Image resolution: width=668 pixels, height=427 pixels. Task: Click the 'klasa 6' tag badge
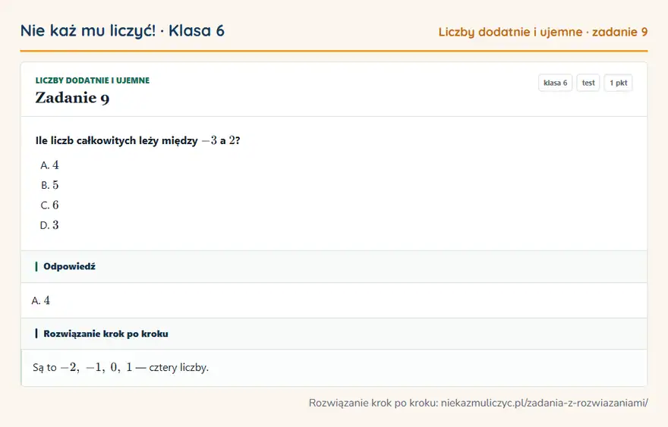(x=555, y=83)
